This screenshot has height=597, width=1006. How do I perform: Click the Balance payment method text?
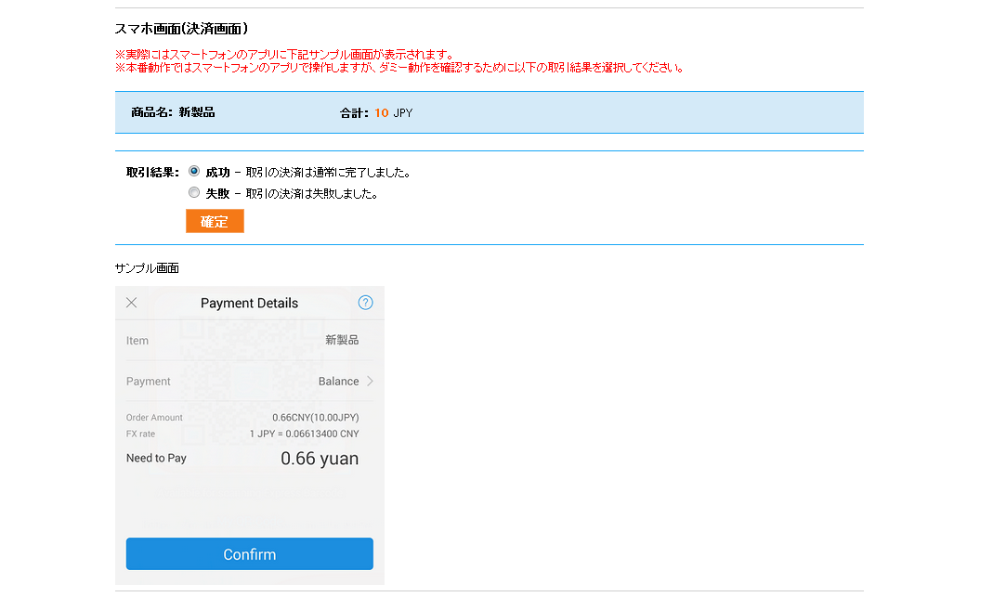point(339,382)
